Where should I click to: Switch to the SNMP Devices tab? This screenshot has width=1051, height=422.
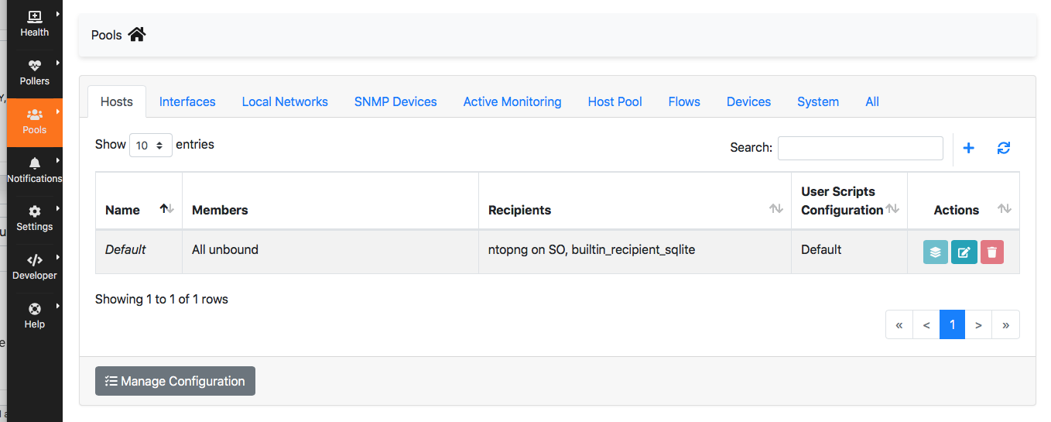pyautogui.click(x=395, y=101)
